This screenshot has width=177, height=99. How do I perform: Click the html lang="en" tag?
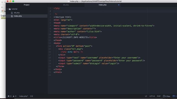point(63,20)
